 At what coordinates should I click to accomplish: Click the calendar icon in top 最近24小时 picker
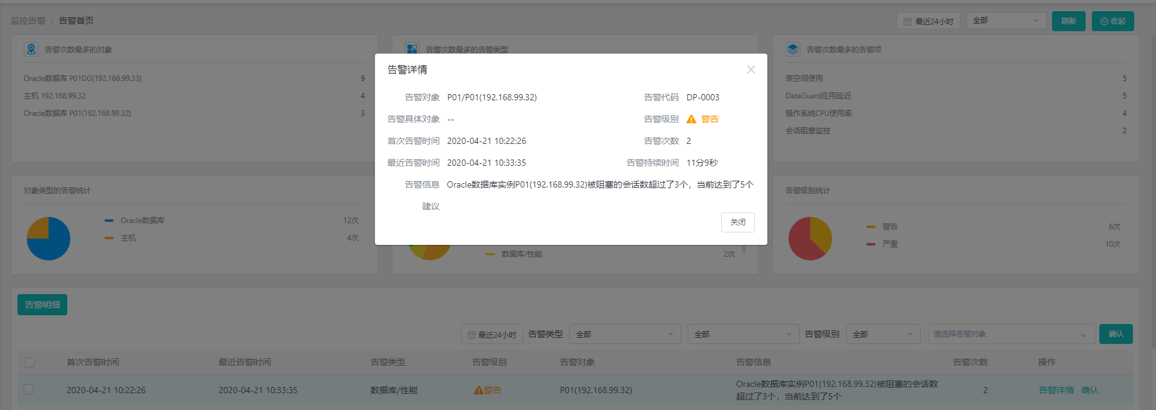(x=907, y=21)
